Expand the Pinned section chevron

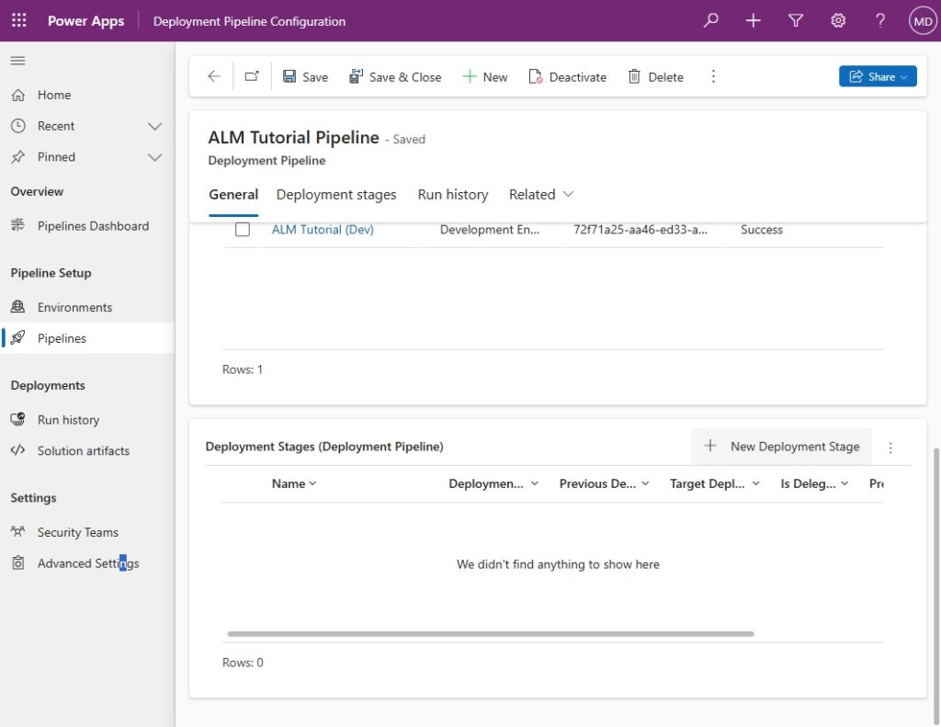click(154, 157)
